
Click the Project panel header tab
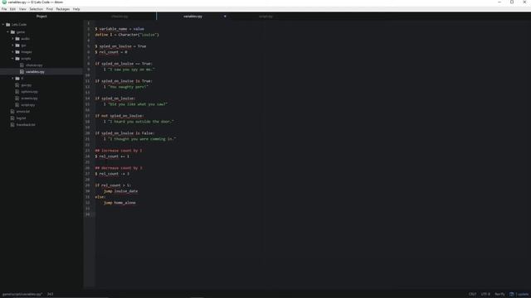[41, 17]
